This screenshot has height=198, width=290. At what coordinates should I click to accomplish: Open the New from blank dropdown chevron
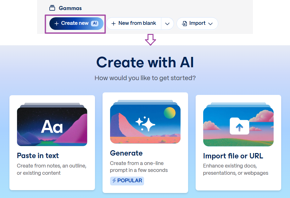click(167, 23)
